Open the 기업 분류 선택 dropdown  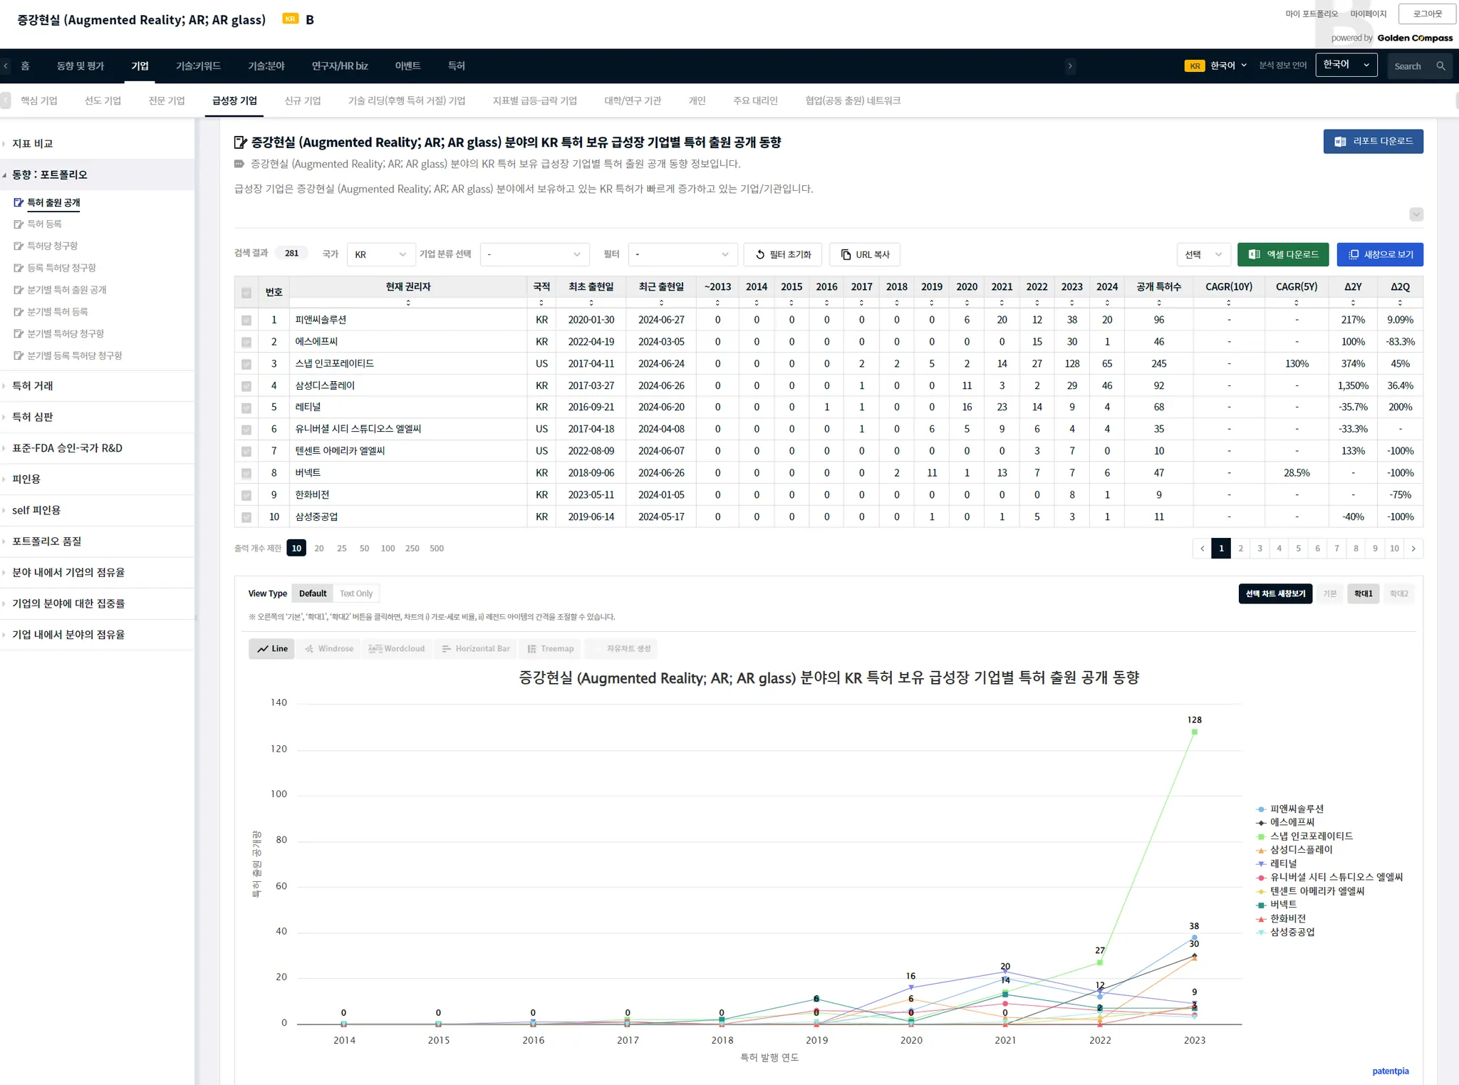click(534, 255)
